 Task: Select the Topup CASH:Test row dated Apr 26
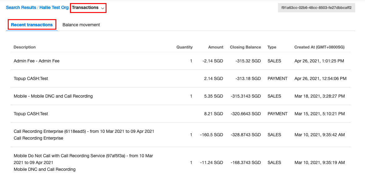180,78
